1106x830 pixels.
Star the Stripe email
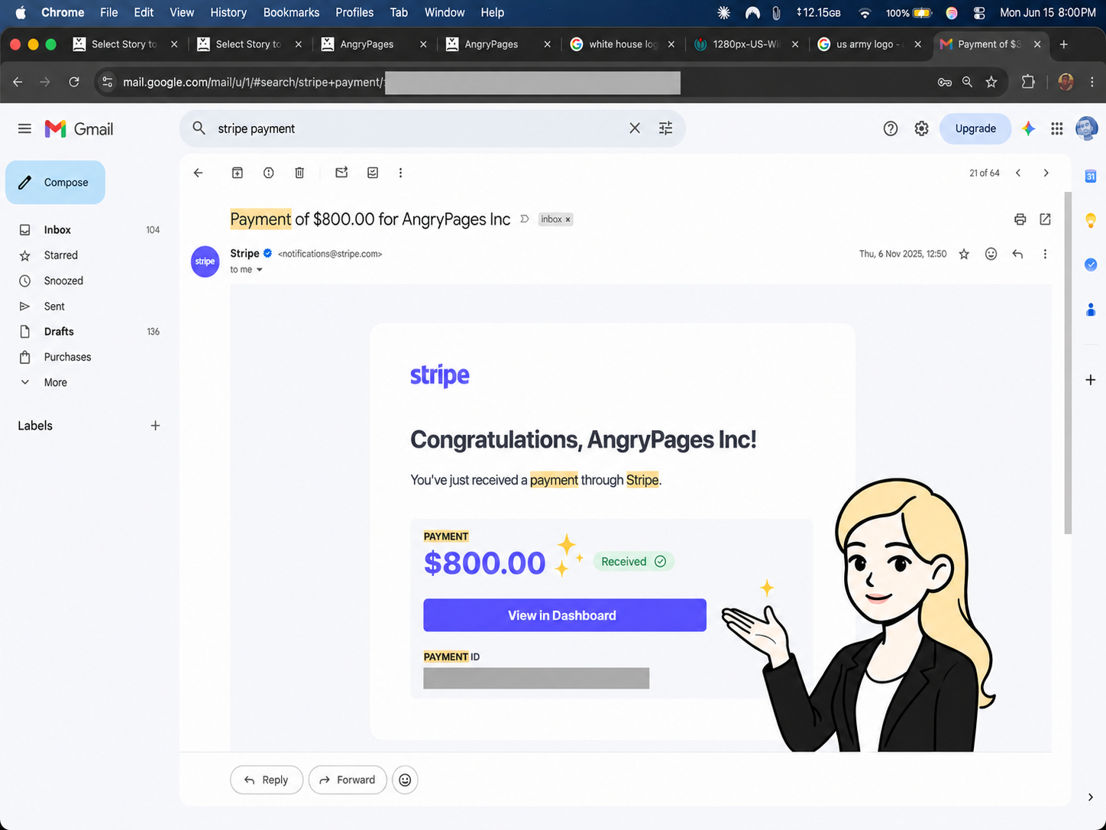[964, 254]
